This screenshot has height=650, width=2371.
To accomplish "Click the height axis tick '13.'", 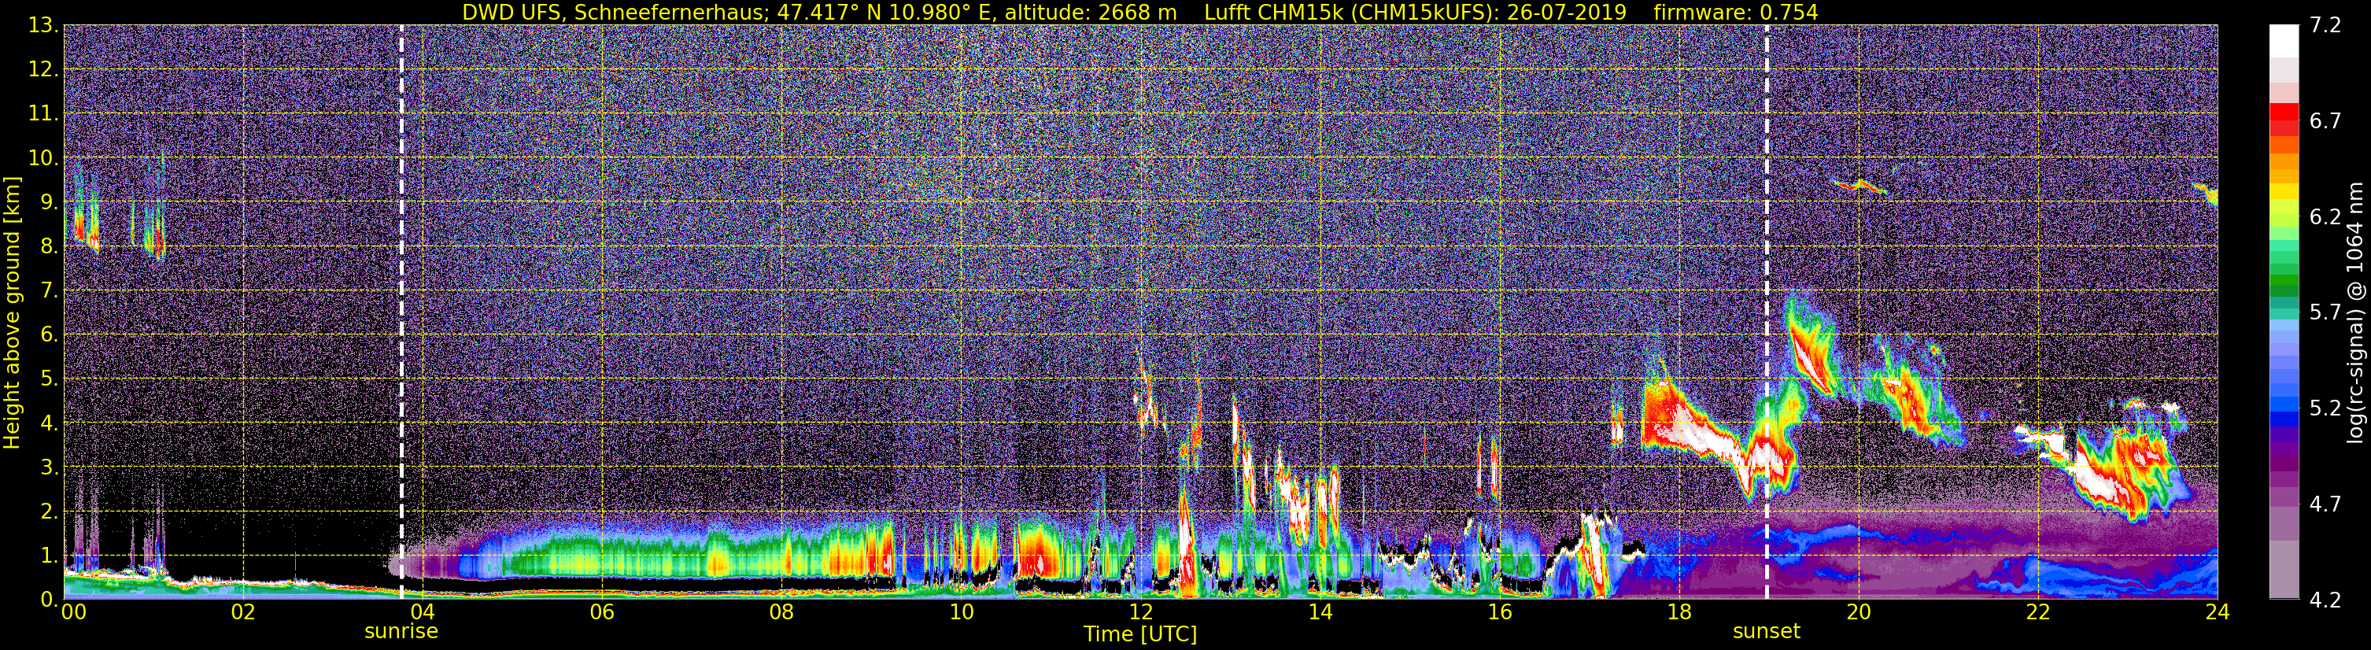I will [x=43, y=26].
